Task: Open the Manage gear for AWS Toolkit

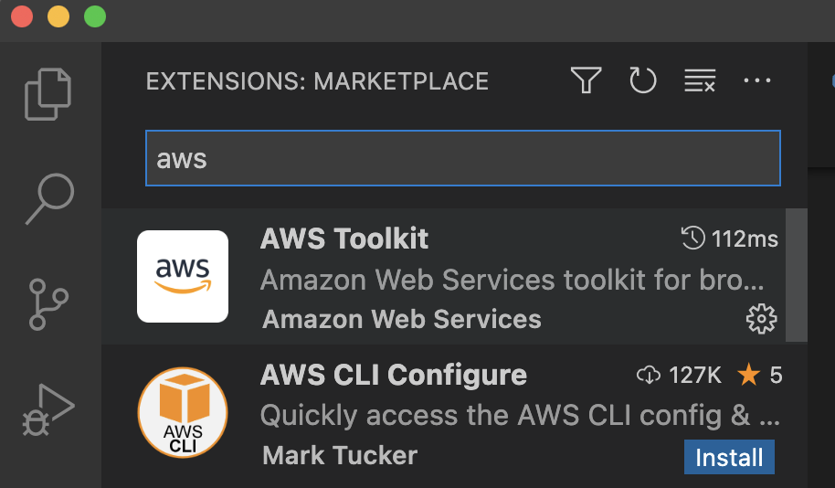Action: click(761, 319)
